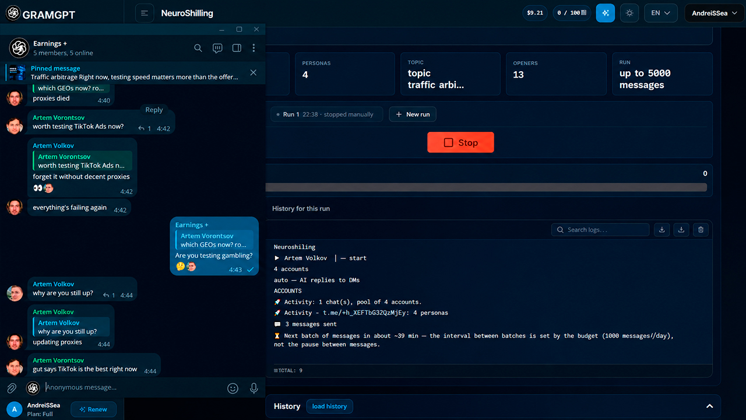This screenshot has height=420, width=746.
Task: Click the microphone voice message icon
Action: [254, 388]
